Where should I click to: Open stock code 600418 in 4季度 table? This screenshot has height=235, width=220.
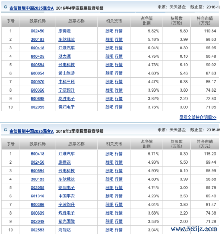point(38,48)
